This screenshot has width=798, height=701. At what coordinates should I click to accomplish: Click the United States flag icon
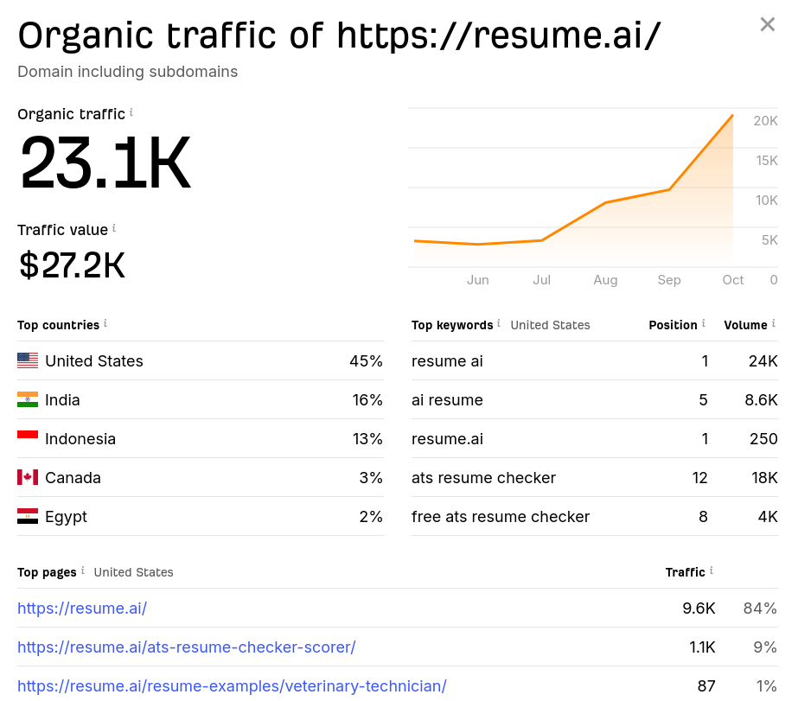(x=27, y=360)
